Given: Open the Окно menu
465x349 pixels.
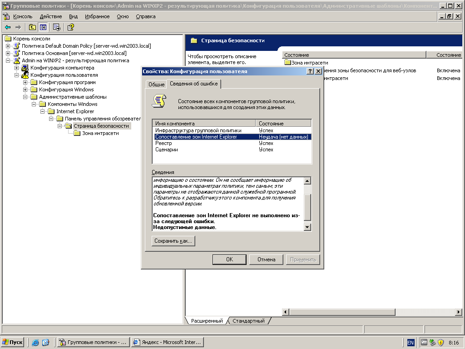Looking at the screenshot, I should click(123, 16).
